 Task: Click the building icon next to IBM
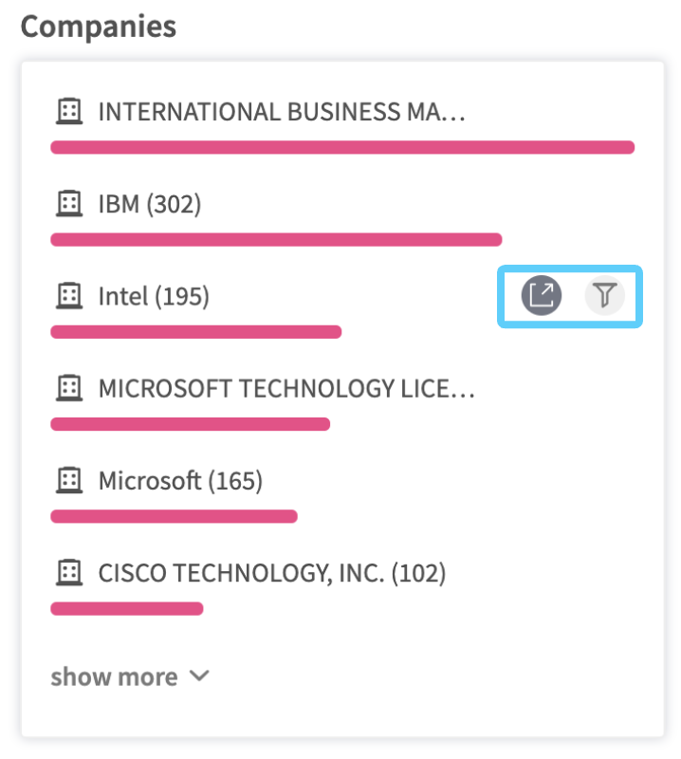67,204
